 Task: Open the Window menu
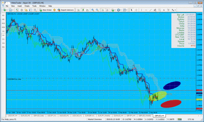(x=42, y=6)
